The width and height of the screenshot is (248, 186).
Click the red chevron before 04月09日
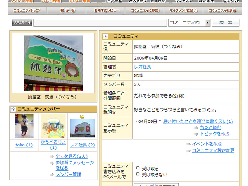pyautogui.click(x=136, y=121)
